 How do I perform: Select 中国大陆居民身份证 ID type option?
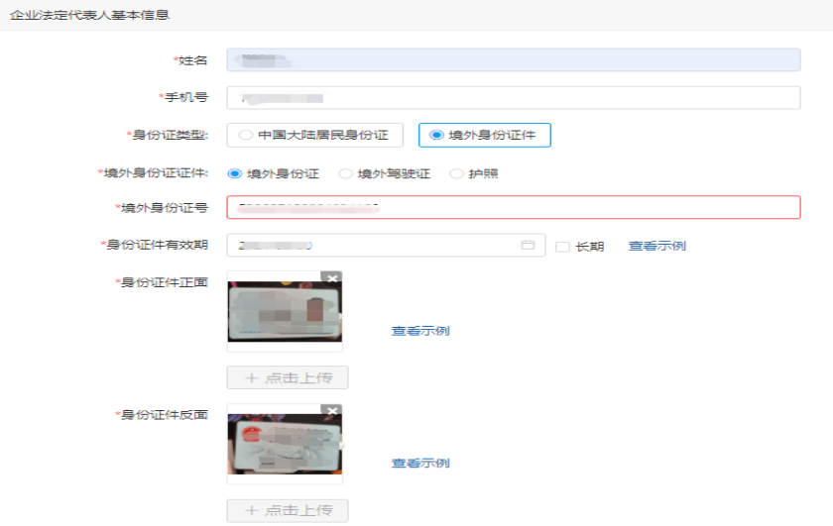coord(314,136)
